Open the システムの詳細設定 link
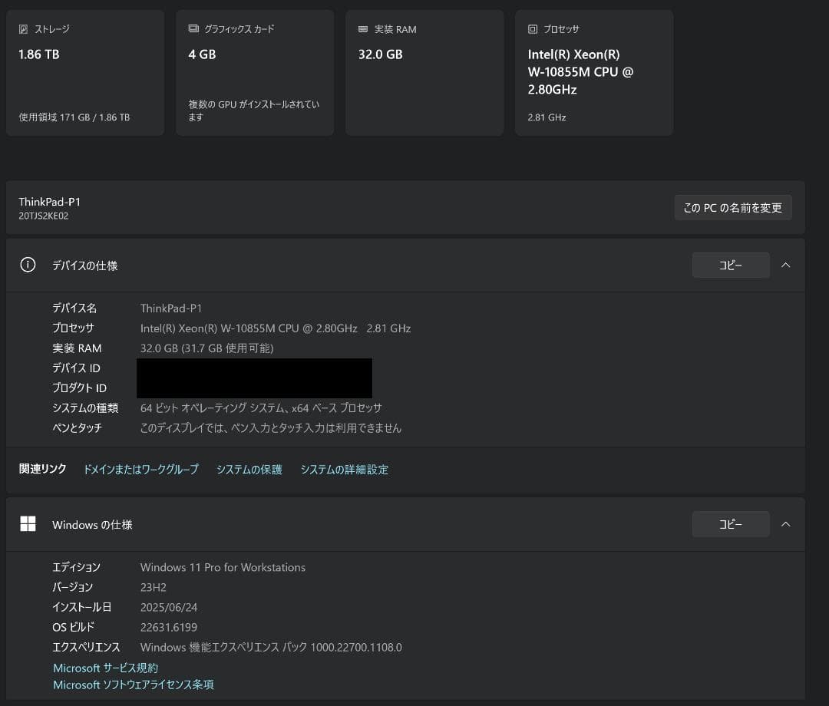 coord(345,469)
